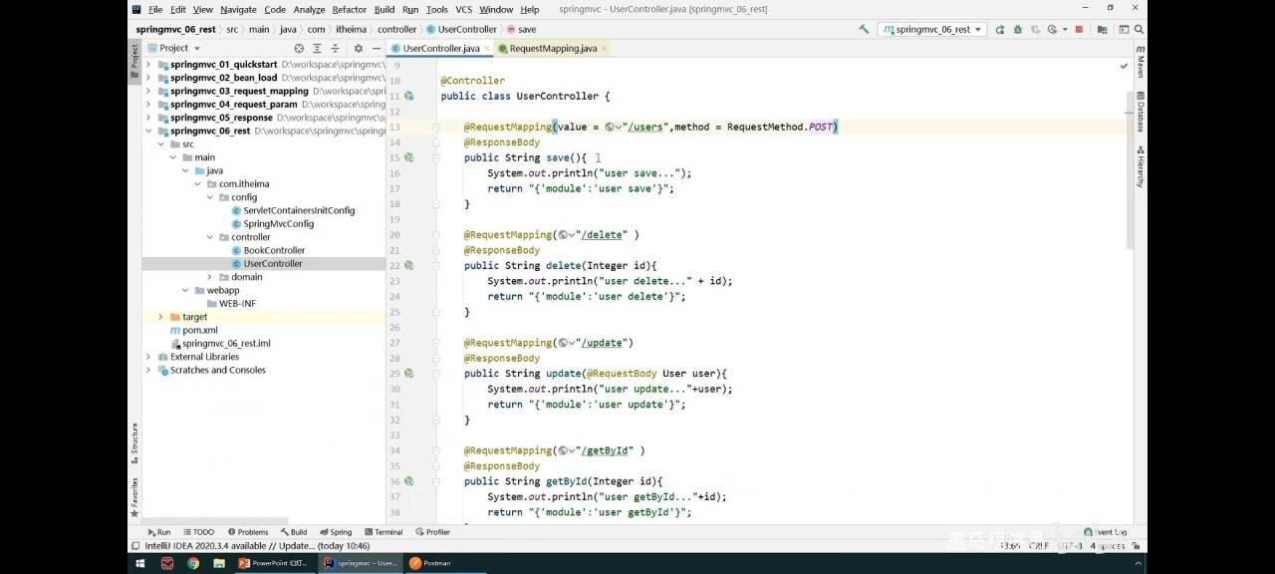Click the Windows Start button
The height and width of the screenshot is (574, 1275).
click(140, 563)
